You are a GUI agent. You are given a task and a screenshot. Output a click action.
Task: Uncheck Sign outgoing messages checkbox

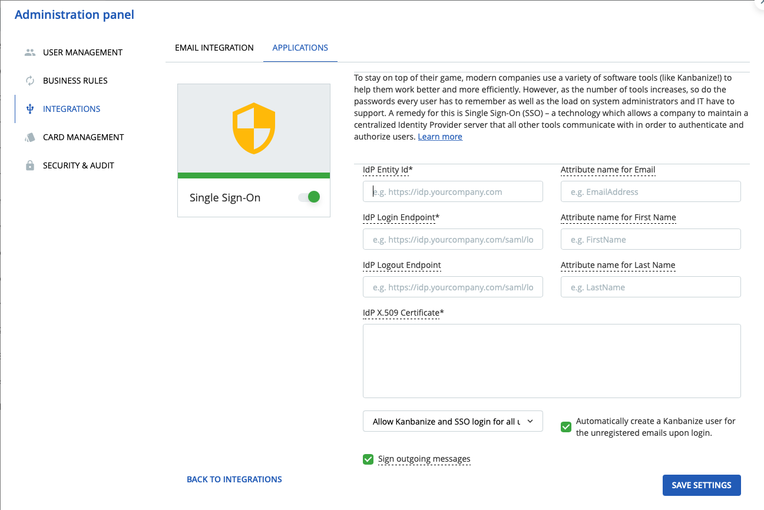pos(368,459)
